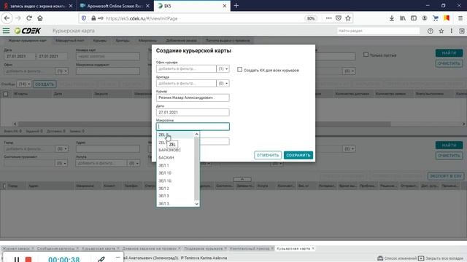Viewport: 467px width, 262px height.
Task: Open the 'Столбцы' (14) columns dropdown
Action: click(24, 84)
